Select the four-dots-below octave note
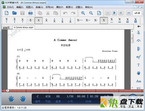 pos(7,20)
